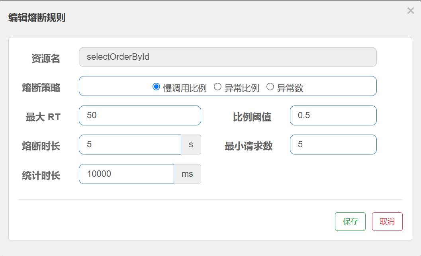The height and width of the screenshot is (256, 421).
Task: Click the 熔断策略 label
Action: point(41,88)
